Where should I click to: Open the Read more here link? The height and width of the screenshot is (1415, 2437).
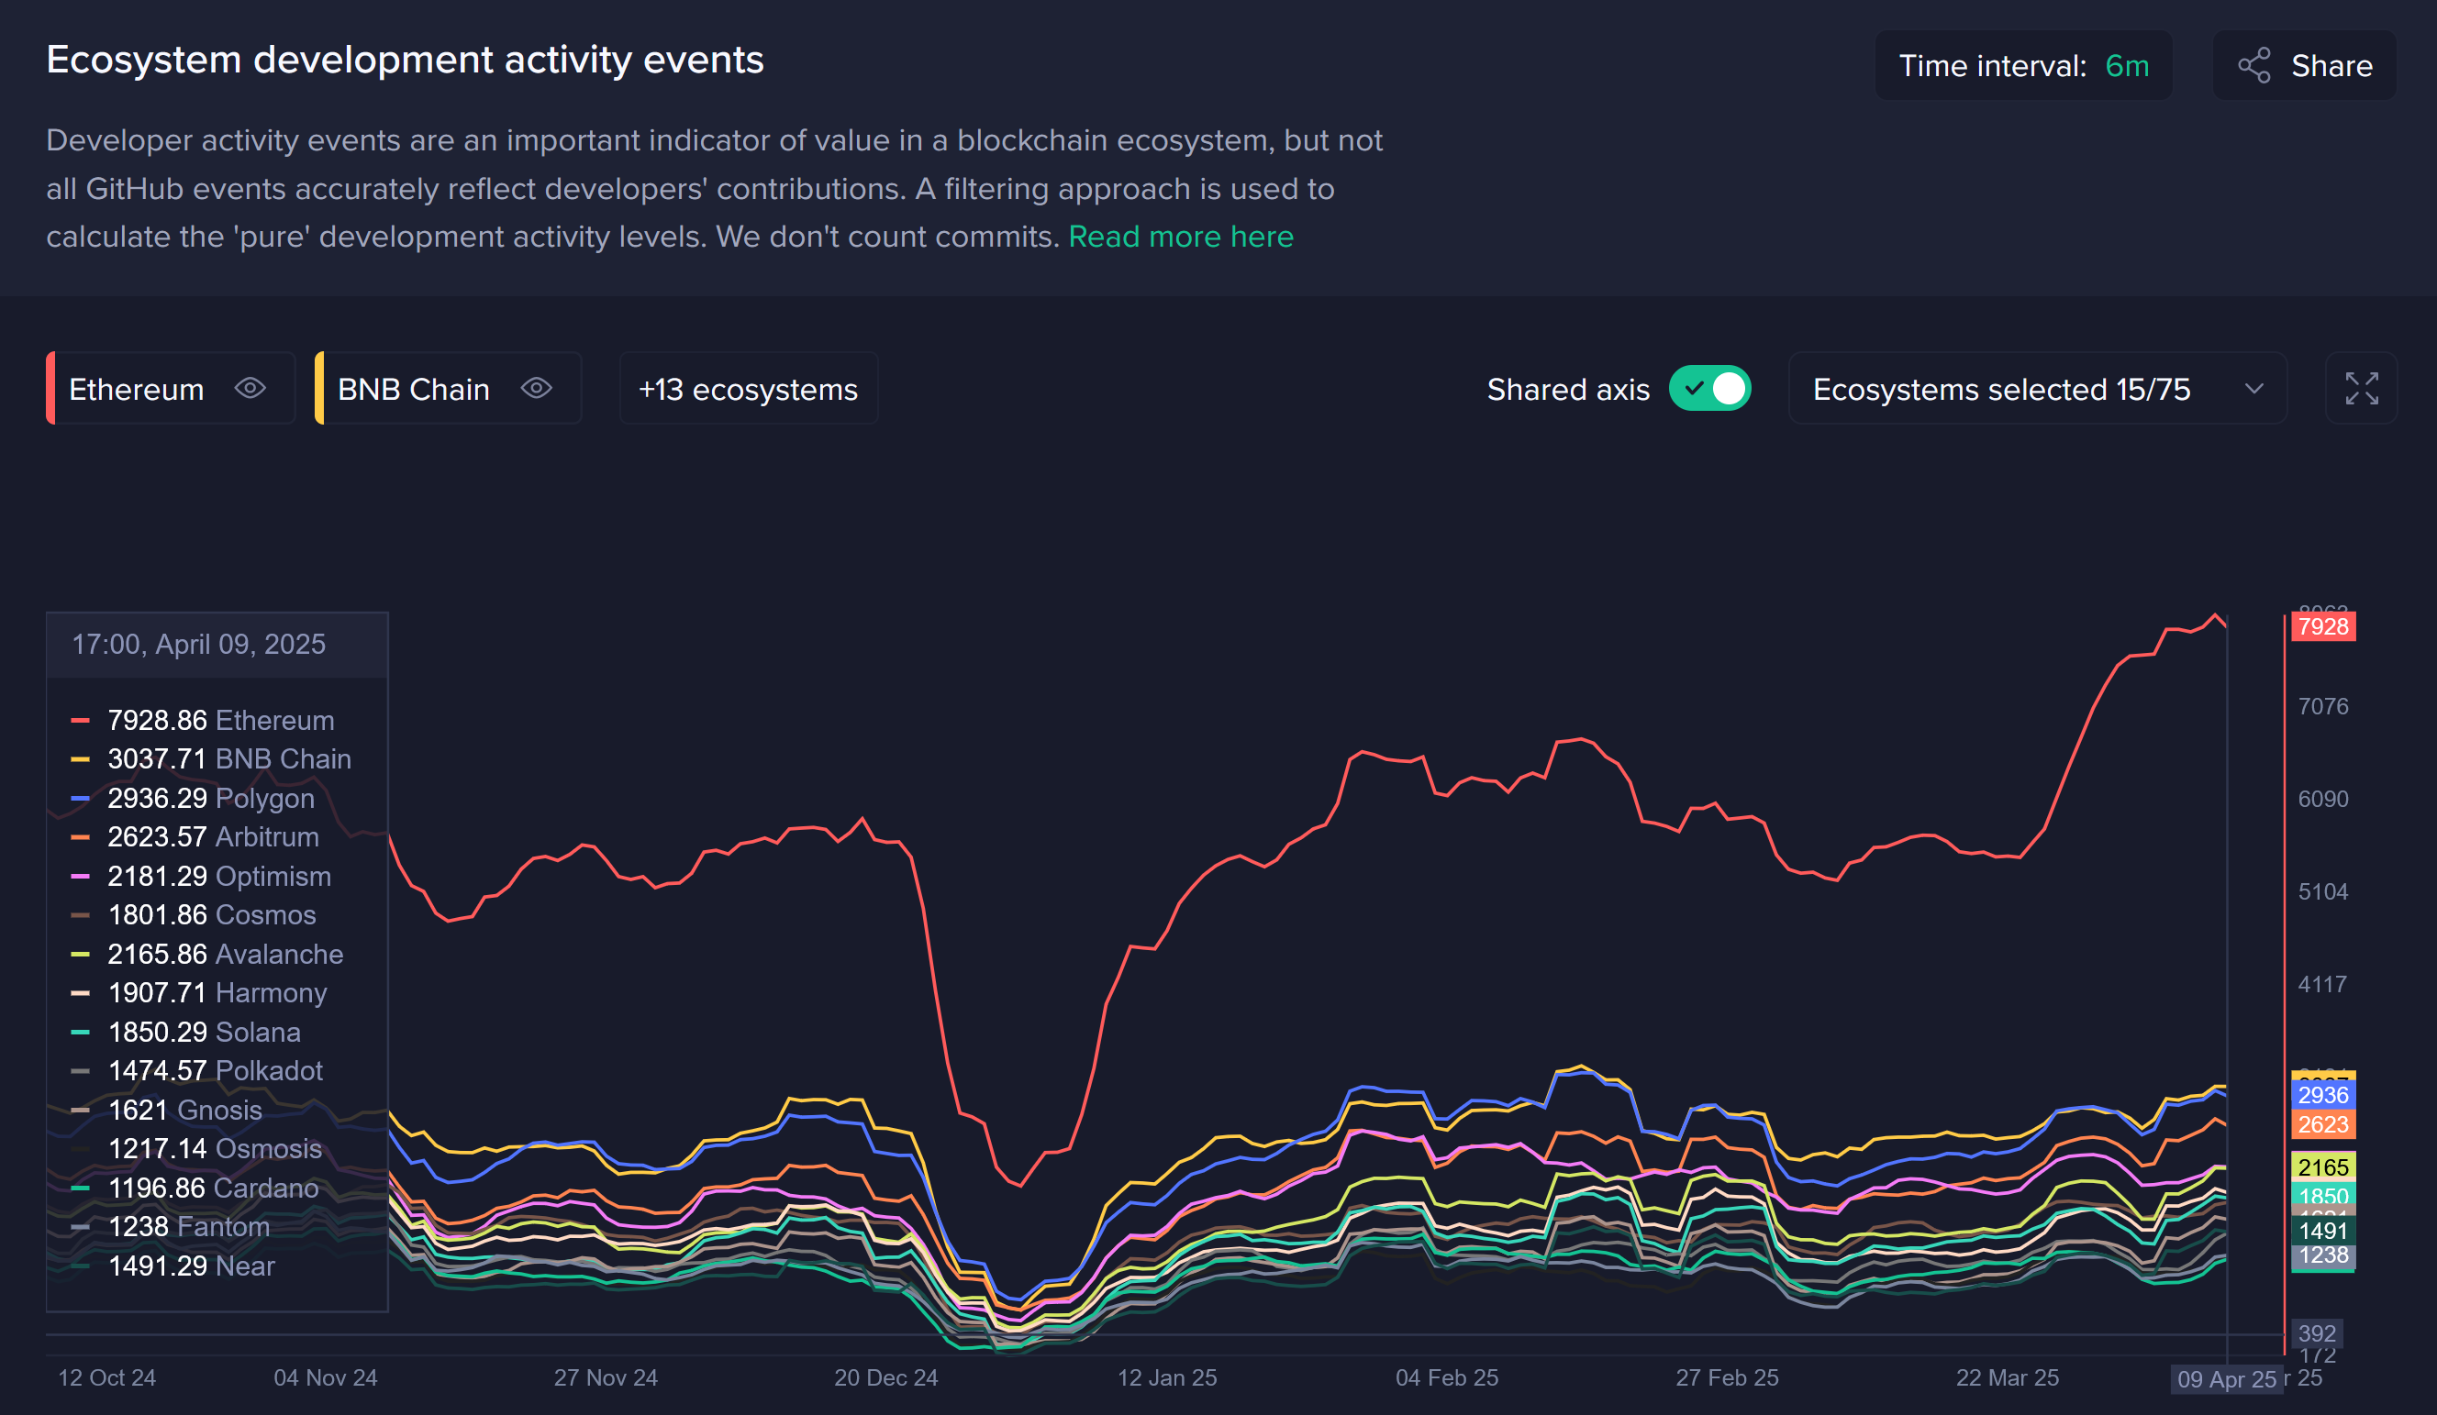pos(1180,237)
